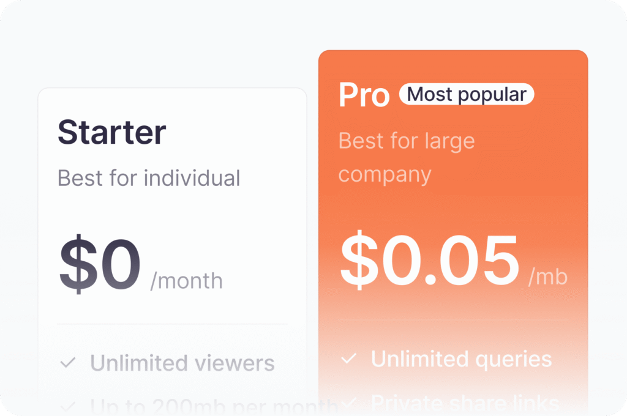
Task: Select the Unlimited queries feature text
Action: [x=462, y=358]
